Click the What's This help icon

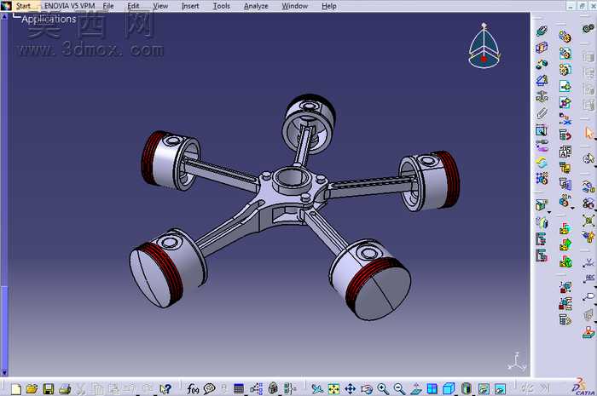(x=165, y=388)
